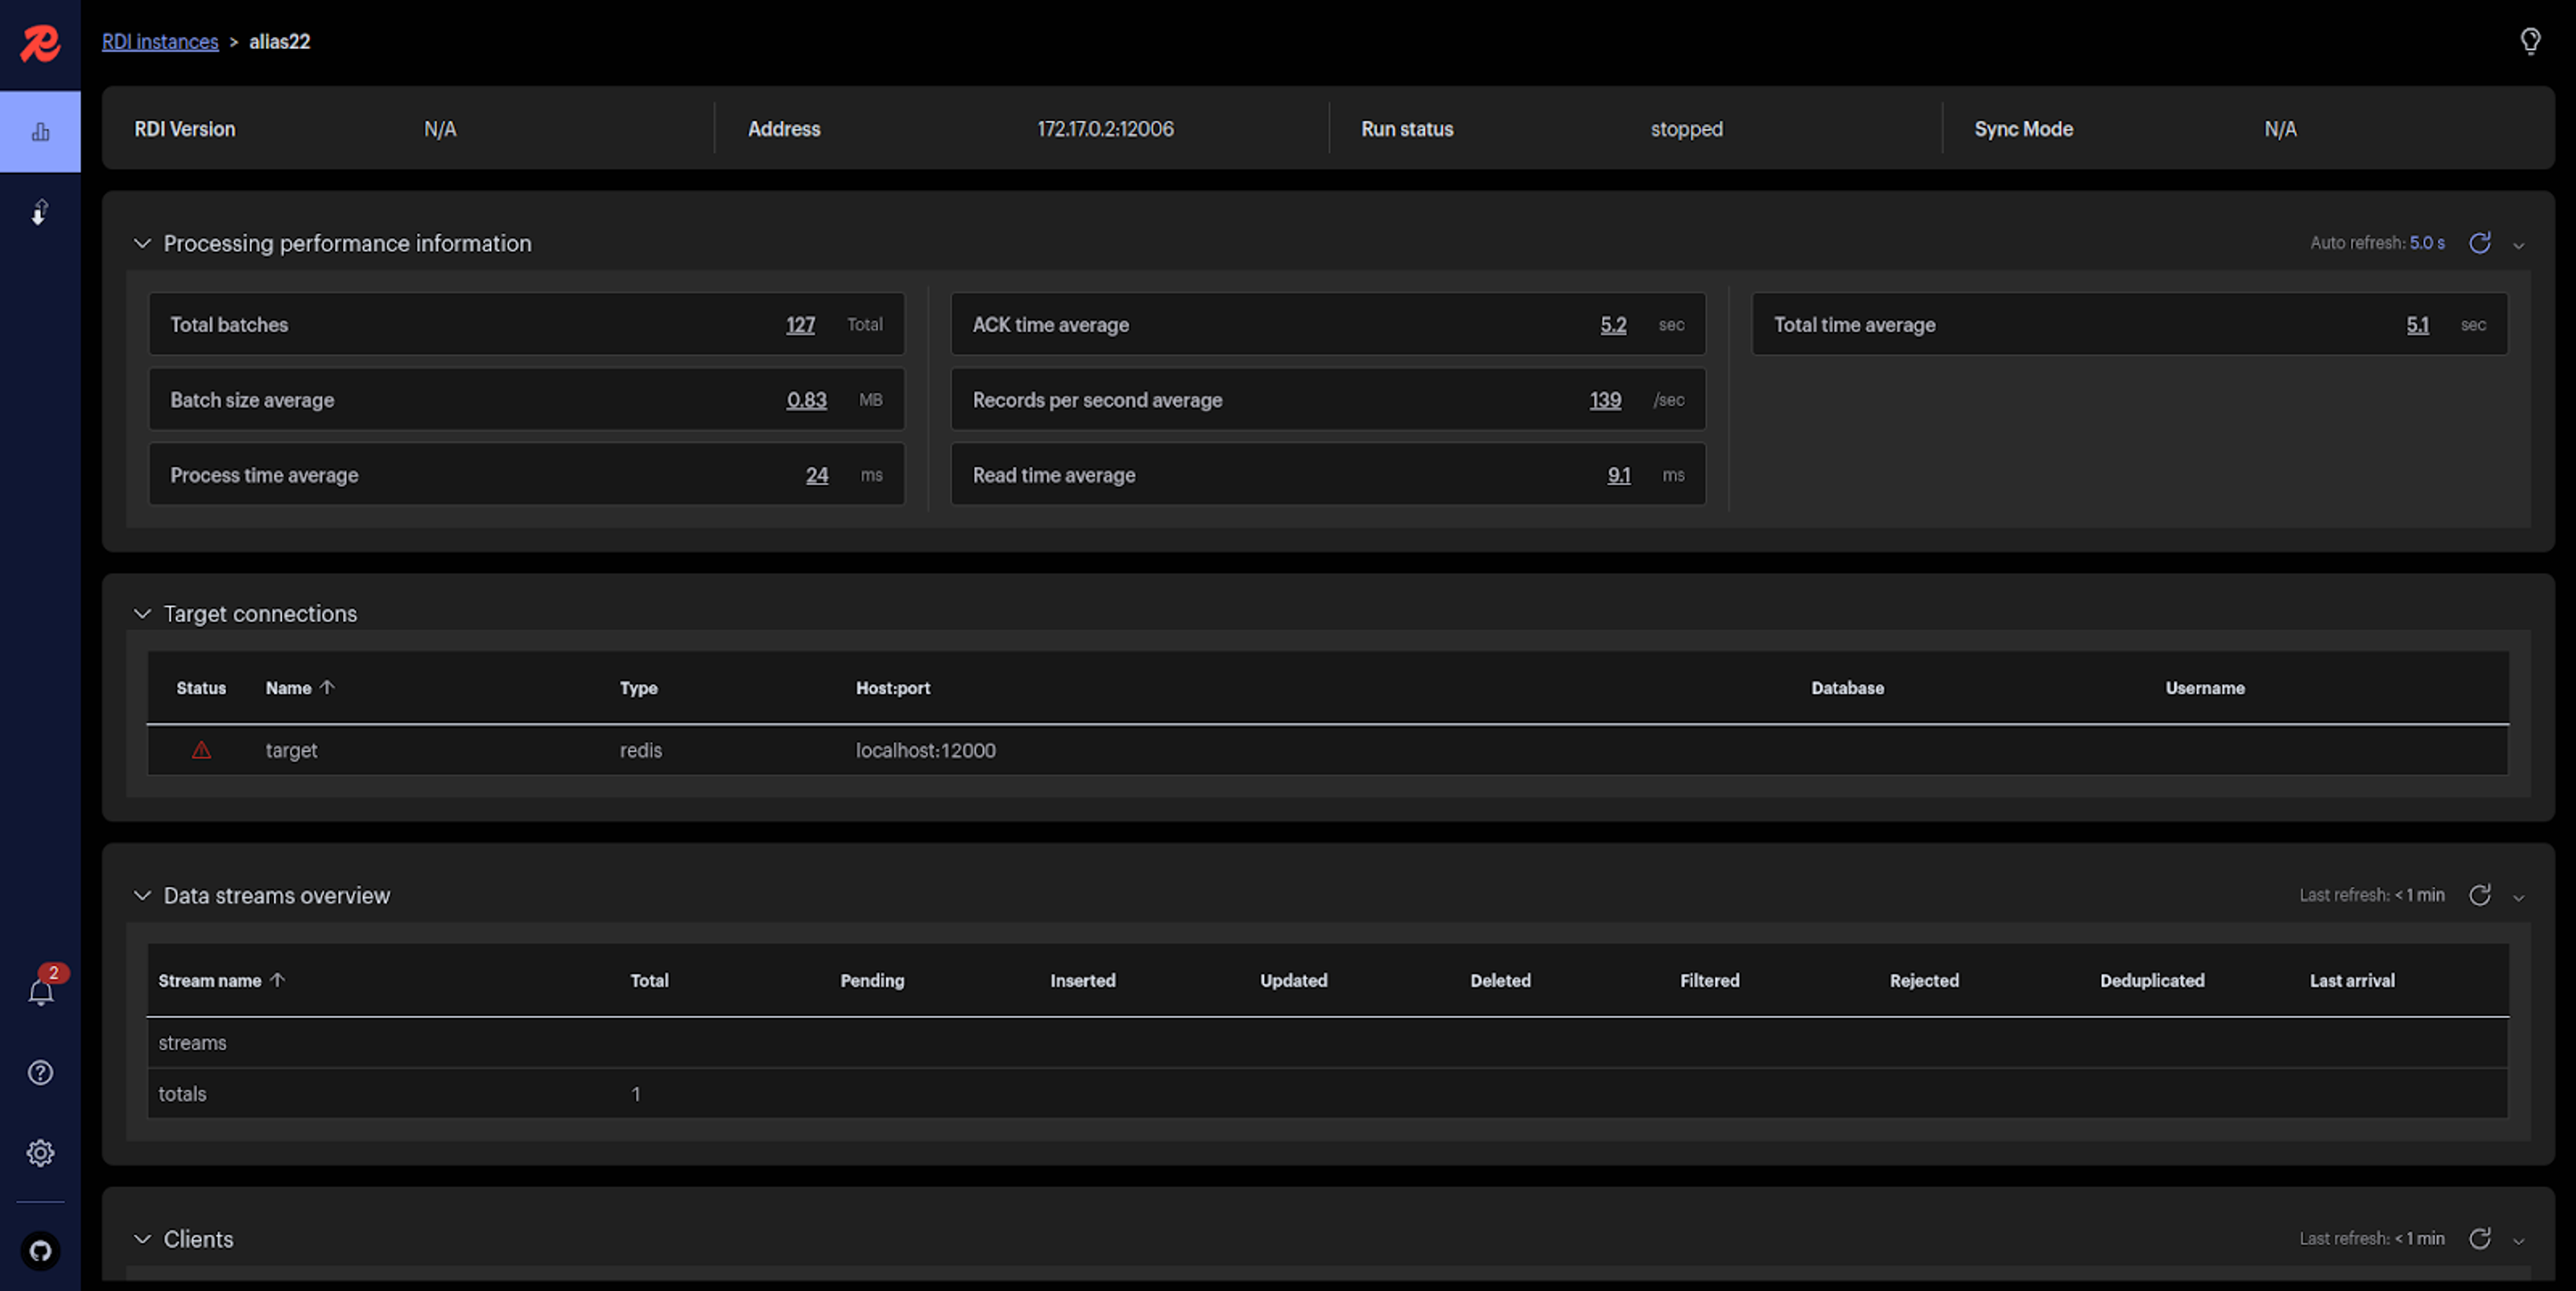
Task: Click the target connection warning icon
Action: coord(201,750)
